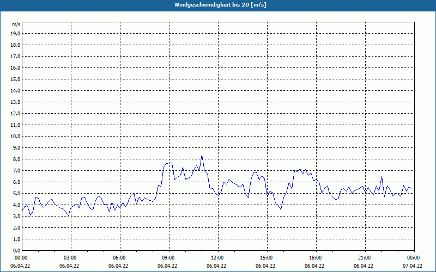Select the 15,0 y-axis value
This screenshot has height=272, width=436.
(15, 79)
